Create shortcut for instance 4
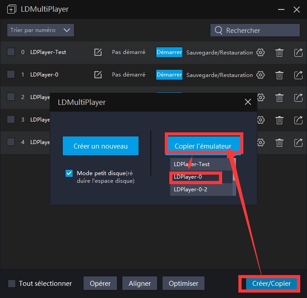Screen dimensions: 307x298 pos(298,143)
